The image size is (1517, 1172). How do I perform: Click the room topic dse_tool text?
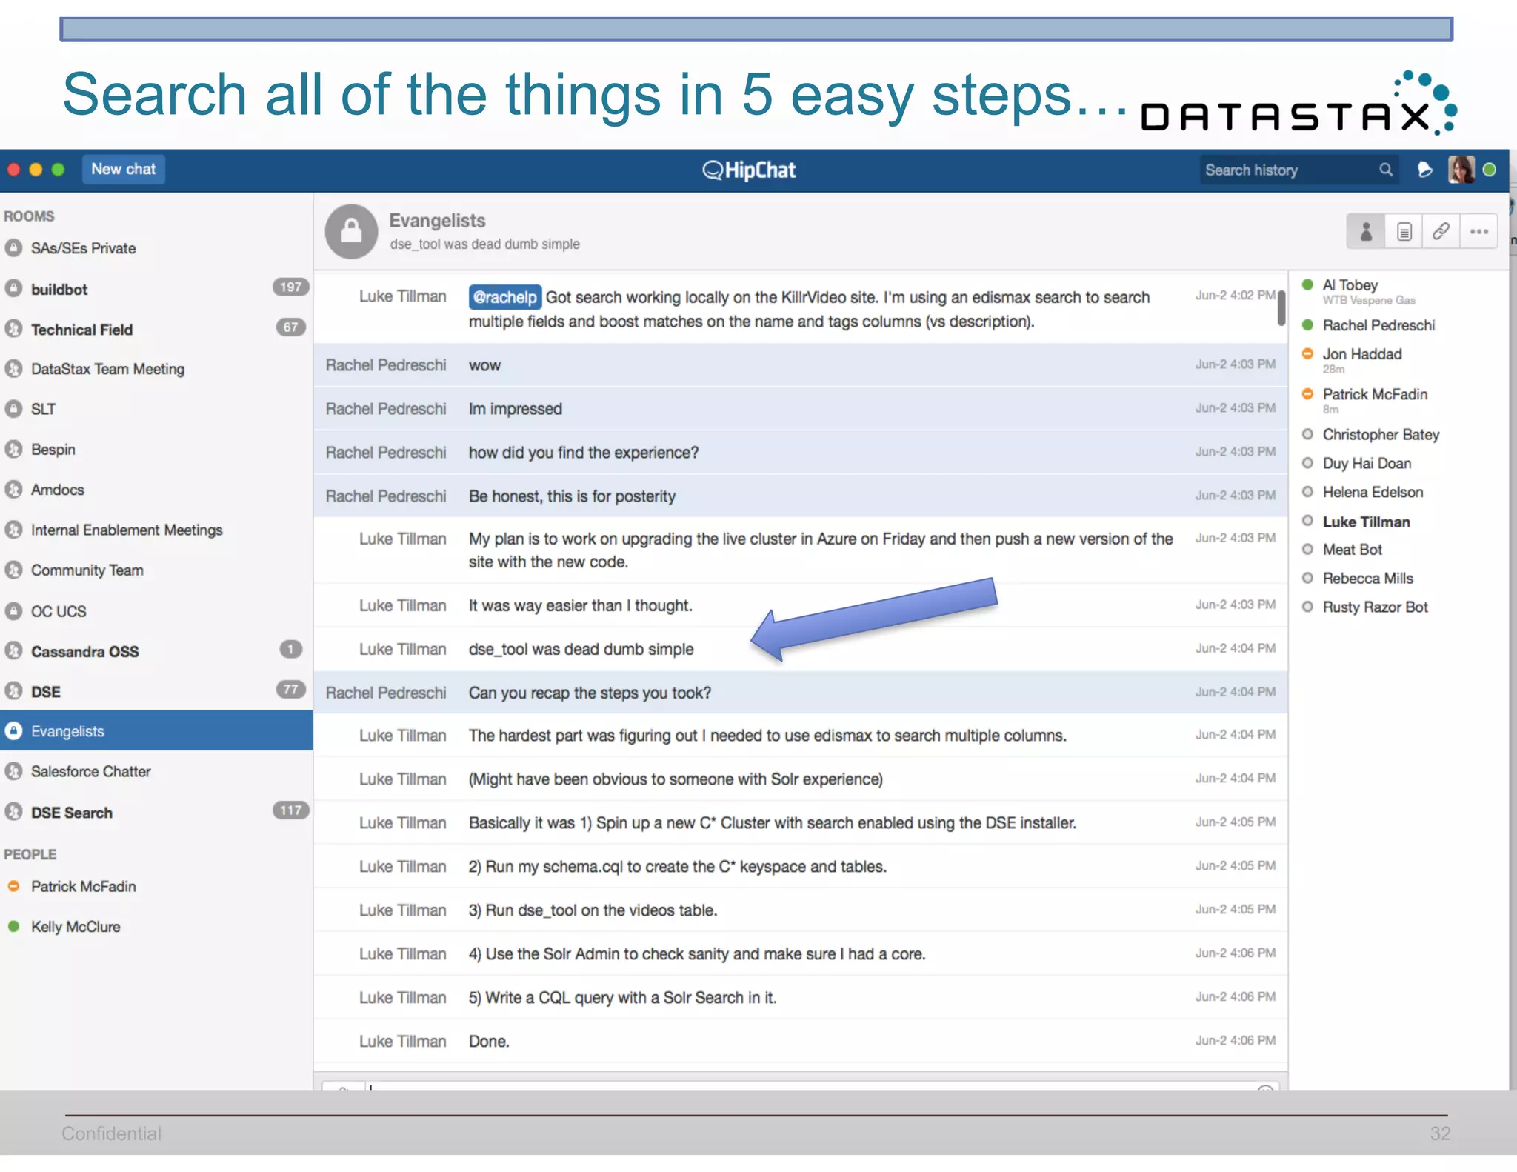click(484, 244)
